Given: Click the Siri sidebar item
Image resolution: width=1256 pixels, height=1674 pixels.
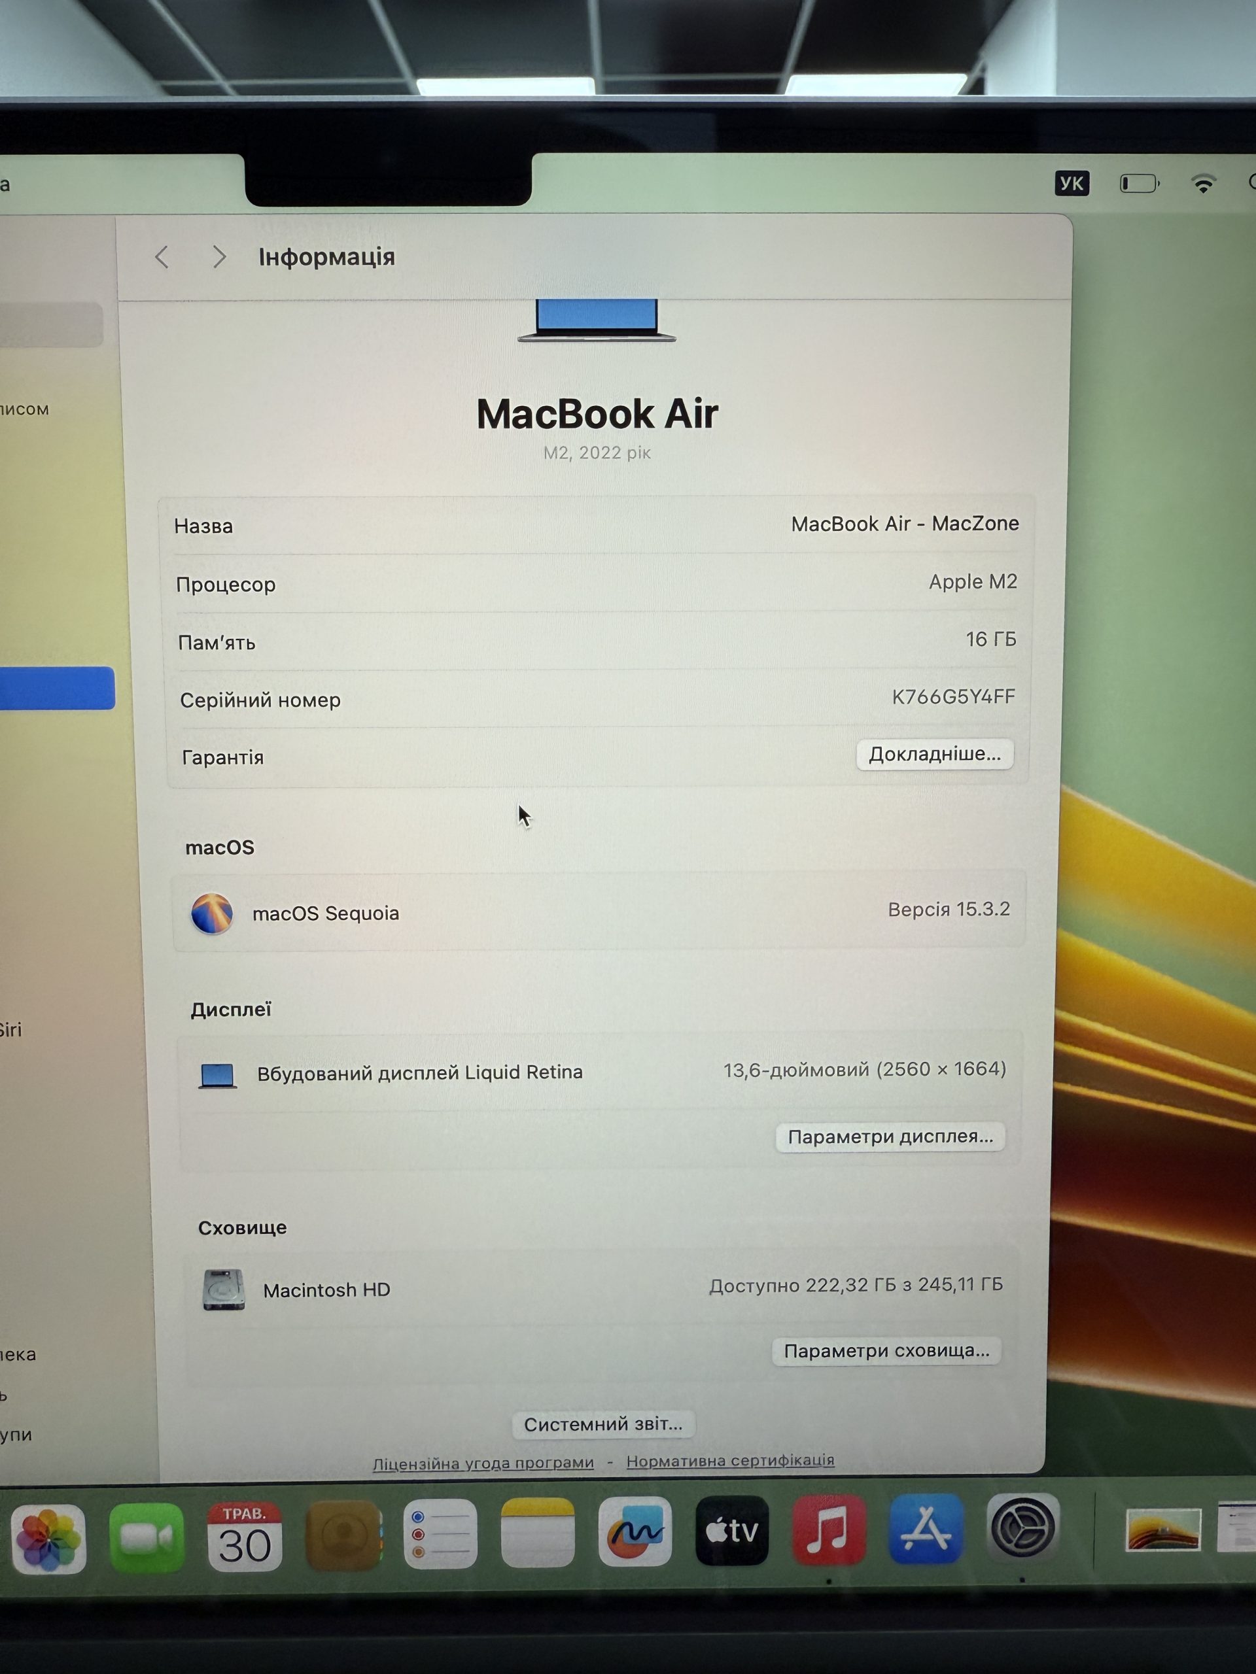Looking at the screenshot, I should coord(10,1030).
